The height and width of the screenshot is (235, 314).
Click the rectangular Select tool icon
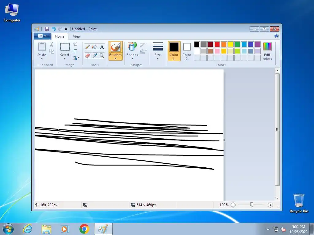coord(65,47)
